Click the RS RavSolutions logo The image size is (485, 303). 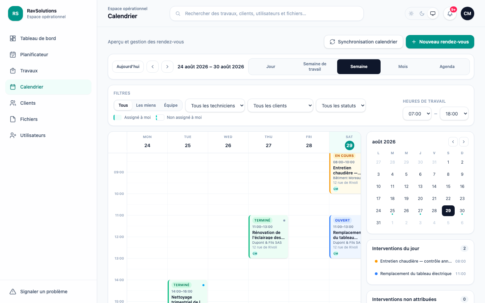(15, 13)
